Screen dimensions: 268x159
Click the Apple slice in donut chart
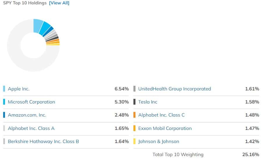pyautogui.click(x=38, y=26)
